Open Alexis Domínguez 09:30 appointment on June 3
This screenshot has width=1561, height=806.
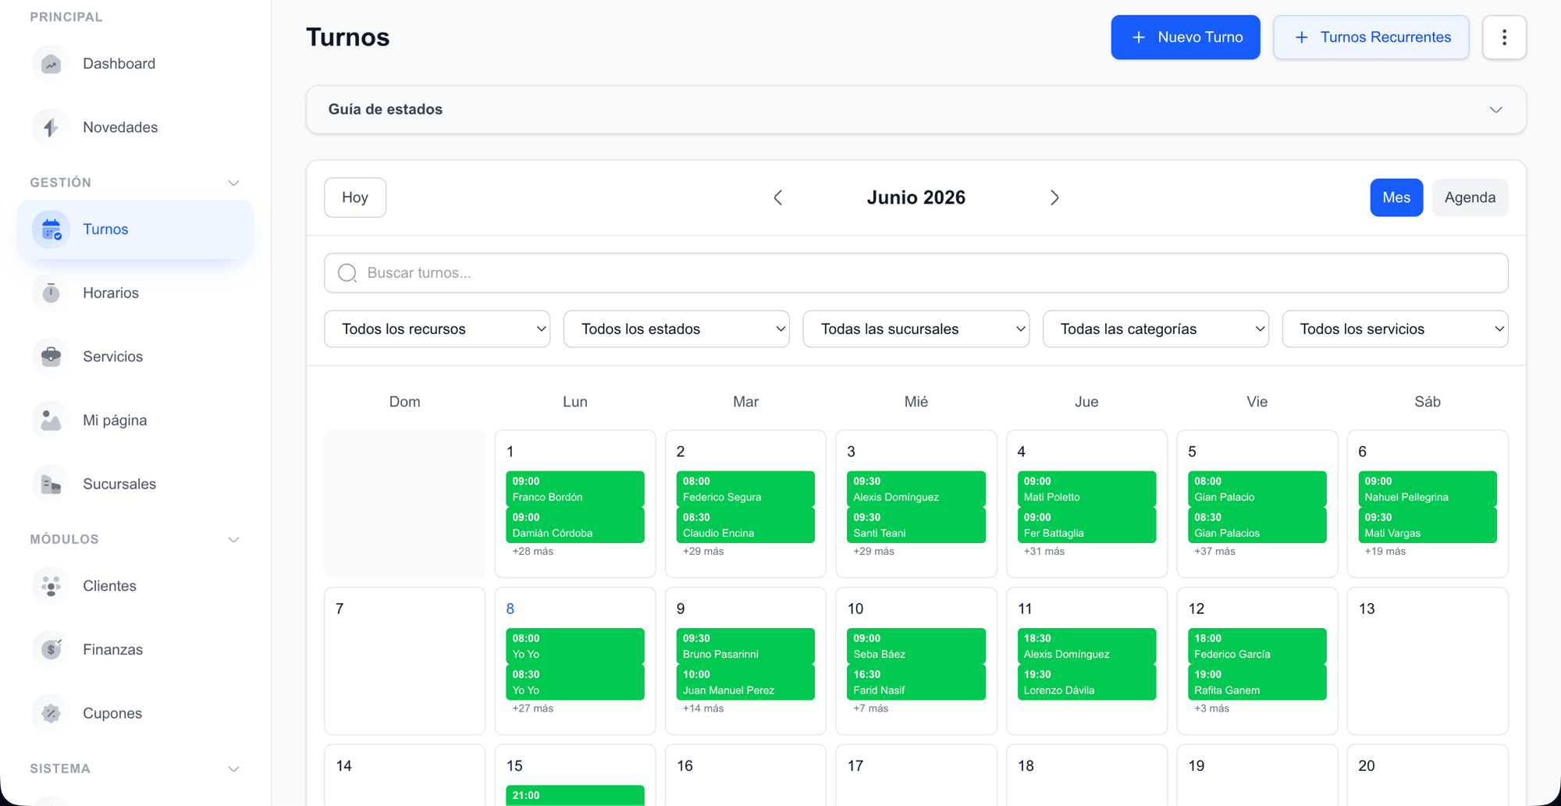tap(916, 489)
